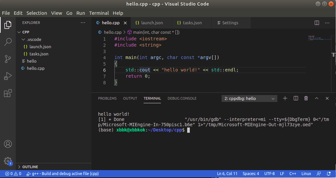336x178 pixels.
Task: Open the File menu
Action: (6, 13)
